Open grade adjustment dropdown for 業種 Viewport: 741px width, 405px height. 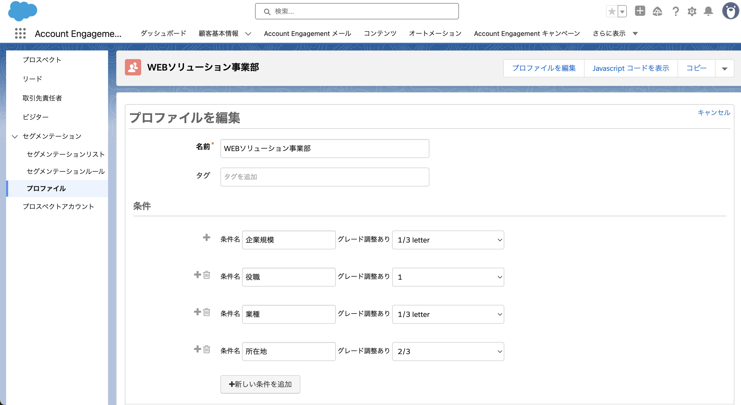coord(448,314)
